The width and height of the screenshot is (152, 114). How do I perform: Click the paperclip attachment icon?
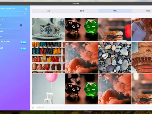point(33,107)
